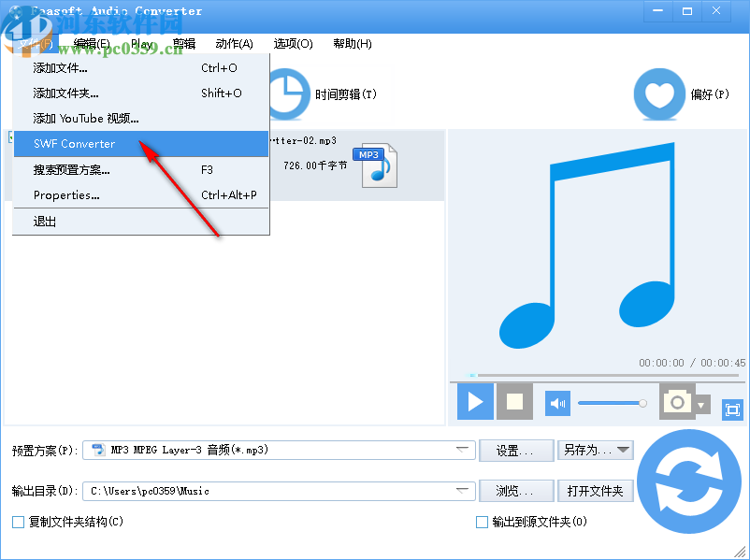Mute audio with the speaker icon
The height and width of the screenshot is (560, 750).
click(x=556, y=402)
